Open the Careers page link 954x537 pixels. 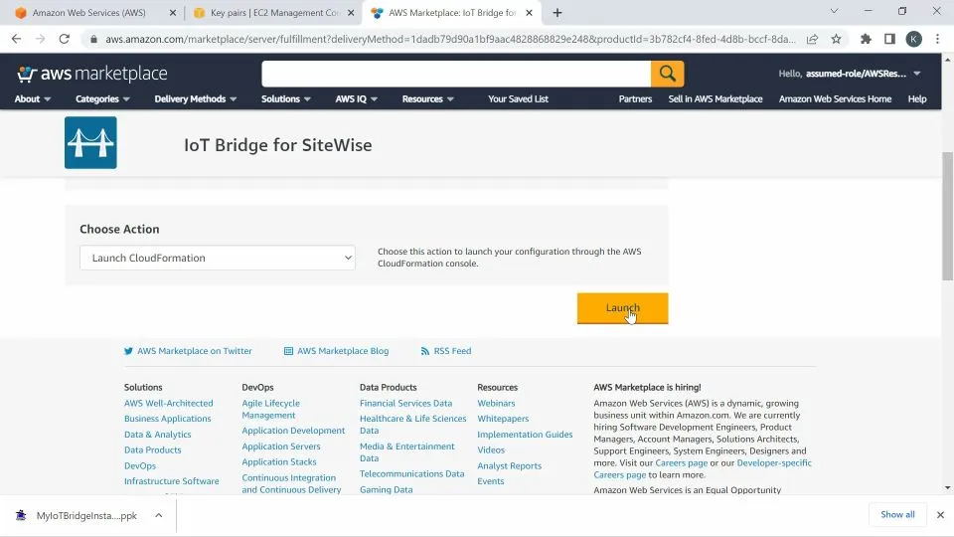[x=681, y=462]
